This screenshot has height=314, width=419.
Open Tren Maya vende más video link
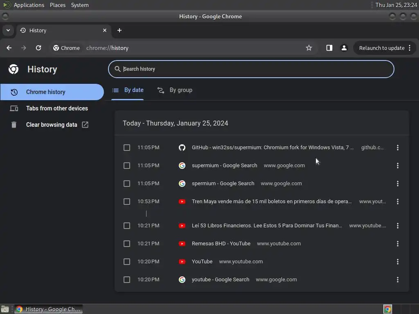click(272, 202)
